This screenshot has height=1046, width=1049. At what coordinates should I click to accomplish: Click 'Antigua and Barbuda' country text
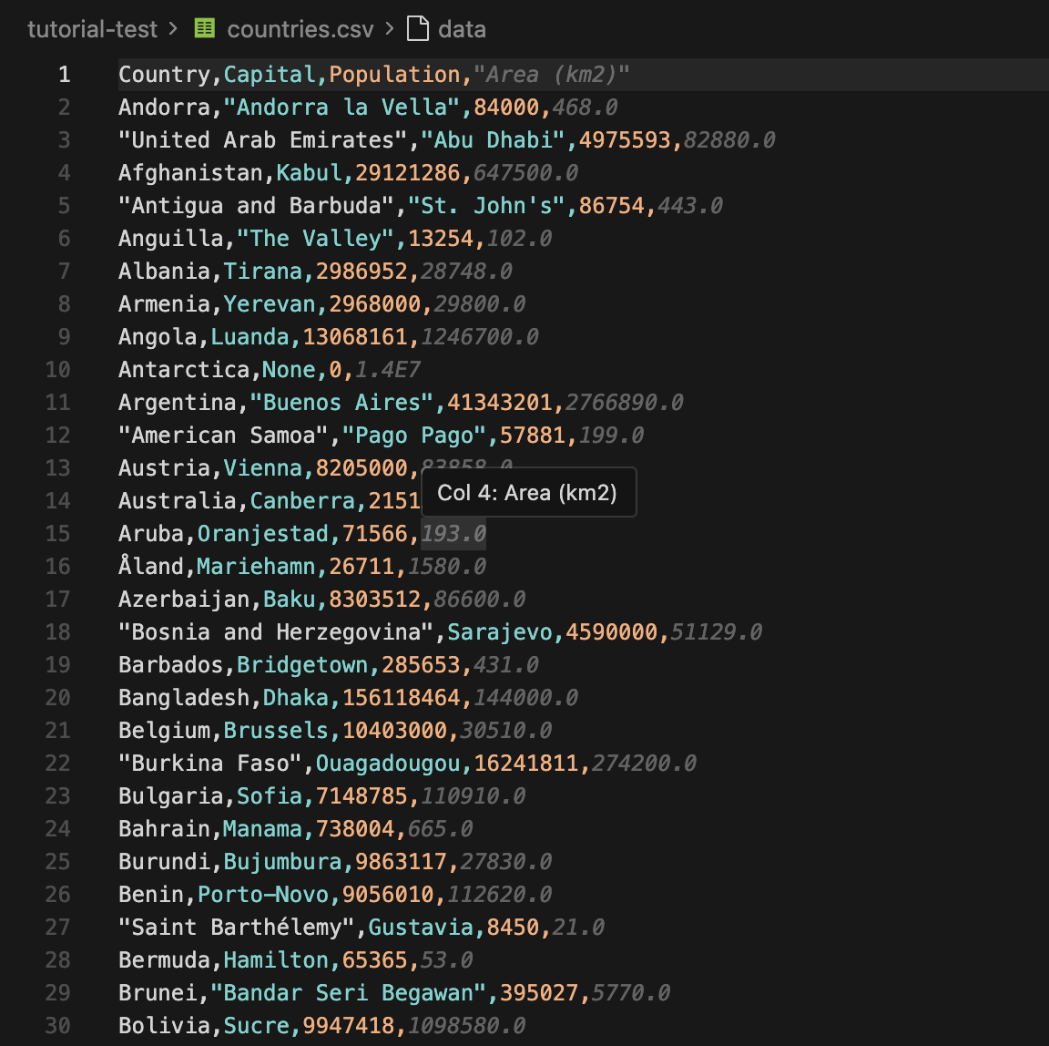pyautogui.click(x=256, y=205)
